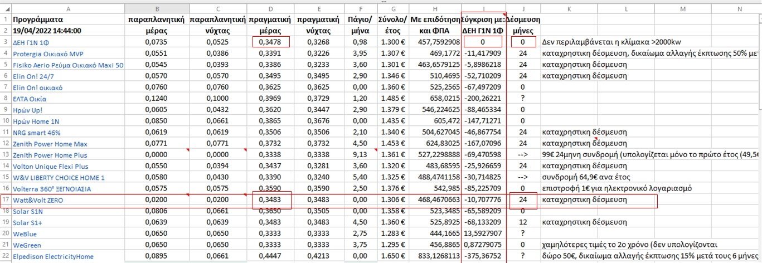762x263 pixels.
Task: Select column B header
Action: pos(156,9)
